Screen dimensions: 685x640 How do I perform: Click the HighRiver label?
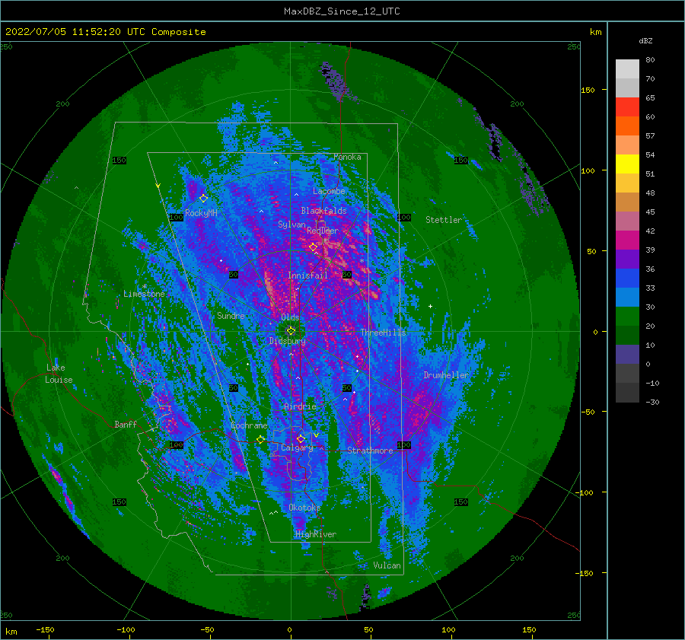316,534
